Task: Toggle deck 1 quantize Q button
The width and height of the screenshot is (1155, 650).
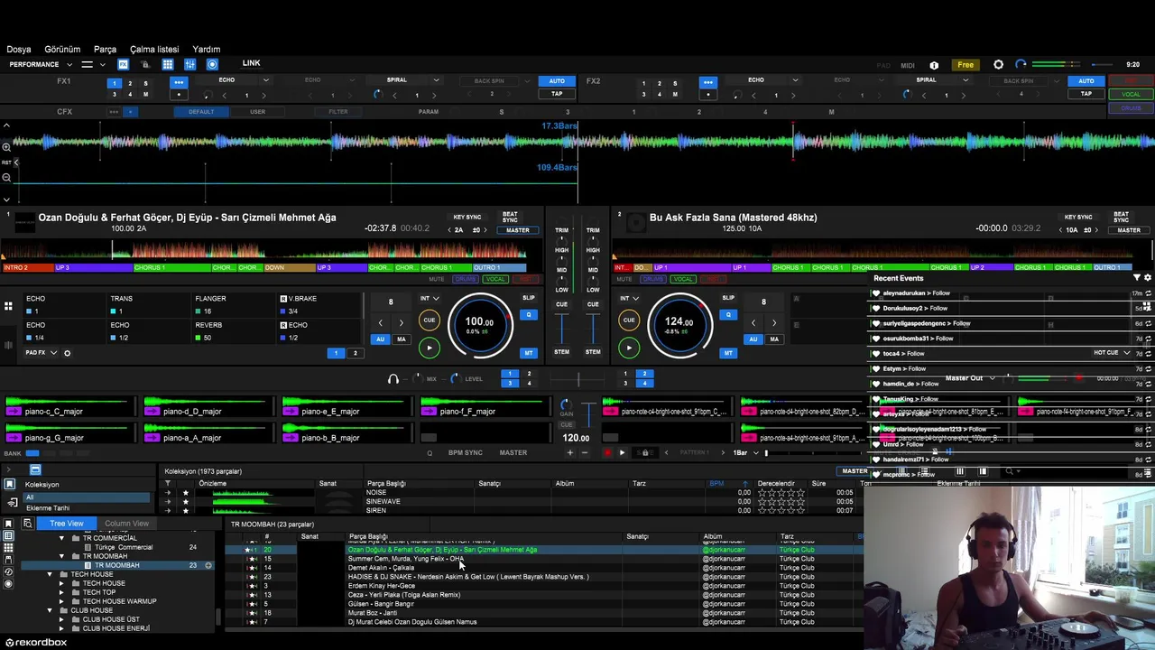Action: coord(529,314)
